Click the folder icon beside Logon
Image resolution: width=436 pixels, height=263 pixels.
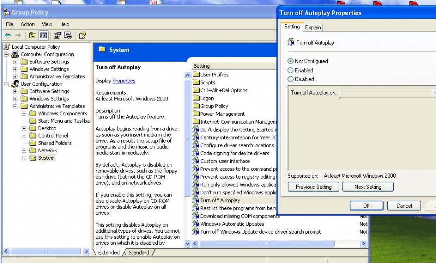196,98
